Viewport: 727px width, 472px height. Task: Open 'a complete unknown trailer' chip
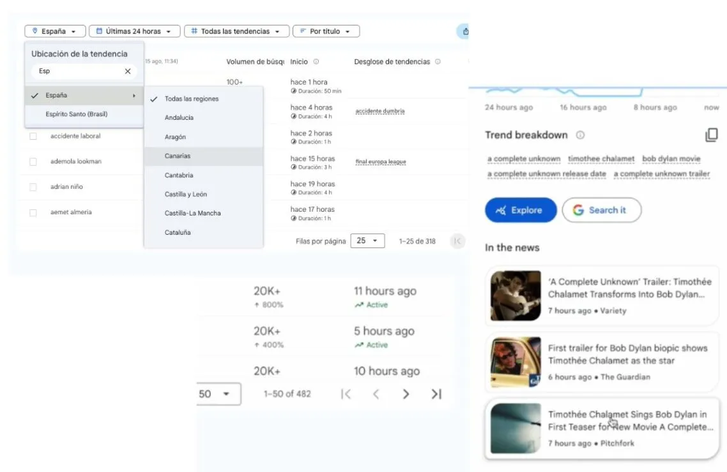pos(662,174)
